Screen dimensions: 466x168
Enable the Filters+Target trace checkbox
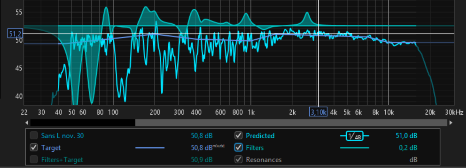point(34,160)
